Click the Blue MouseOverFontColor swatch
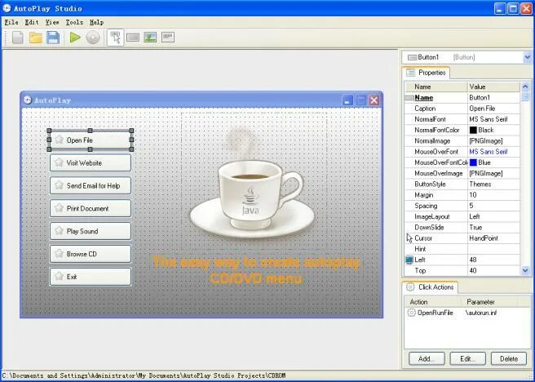The image size is (535, 382). click(473, 162)
